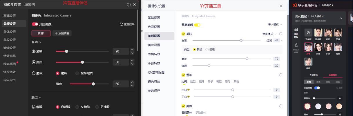The height and width of the screenshot is (116, 353).
Task: Switch to 脸型 tab under 整形
Action: click(193, 81)
